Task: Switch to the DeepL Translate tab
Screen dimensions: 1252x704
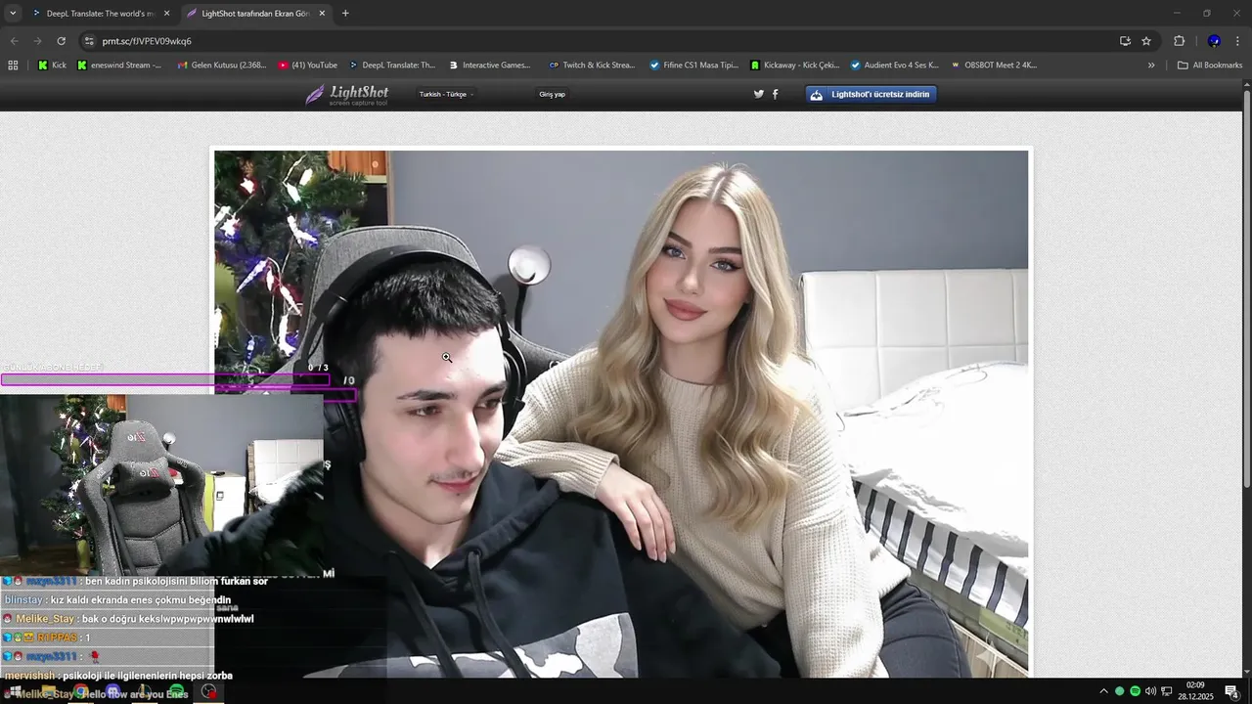Action: (x=101, y=14)
